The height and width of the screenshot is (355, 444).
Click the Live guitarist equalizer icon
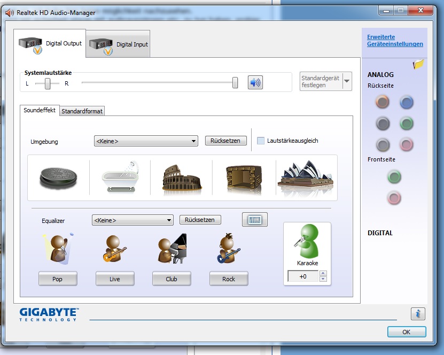pyautogui.click(x=114, y=249)
